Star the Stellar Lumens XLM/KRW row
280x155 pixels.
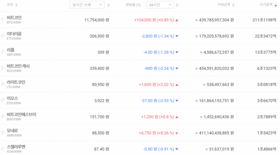pyautogui.click(x=3, y=148)
